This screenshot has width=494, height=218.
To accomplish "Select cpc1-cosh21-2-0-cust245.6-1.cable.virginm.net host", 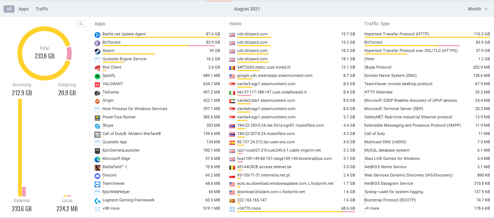I will (x=292, y=151).
